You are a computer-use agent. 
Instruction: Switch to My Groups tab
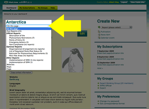point(43,8)
